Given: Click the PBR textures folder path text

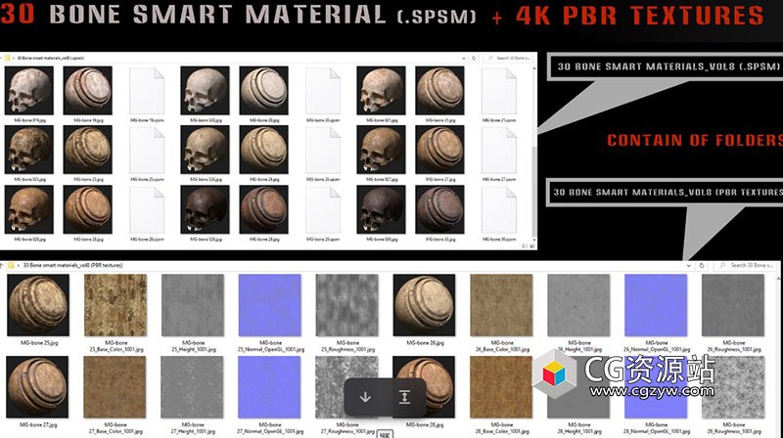Looking at the screenshot, I should point(72,265).
